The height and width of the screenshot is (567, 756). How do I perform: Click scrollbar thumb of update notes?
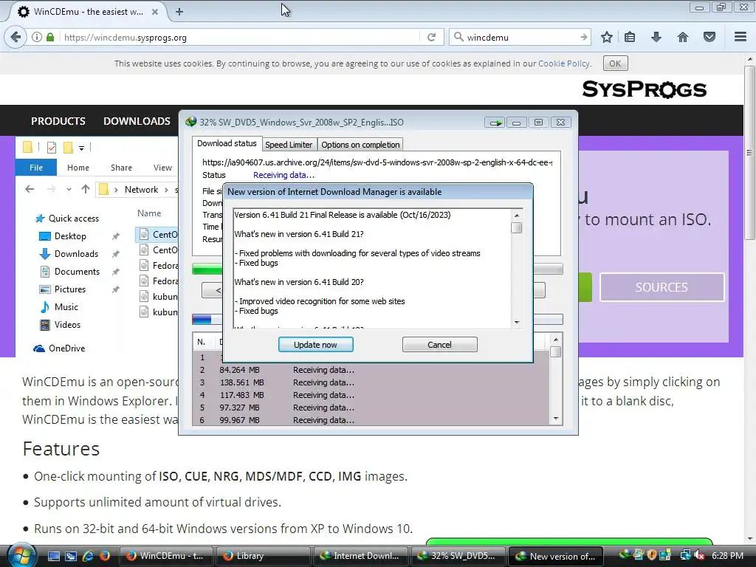[x=516, y=227]
